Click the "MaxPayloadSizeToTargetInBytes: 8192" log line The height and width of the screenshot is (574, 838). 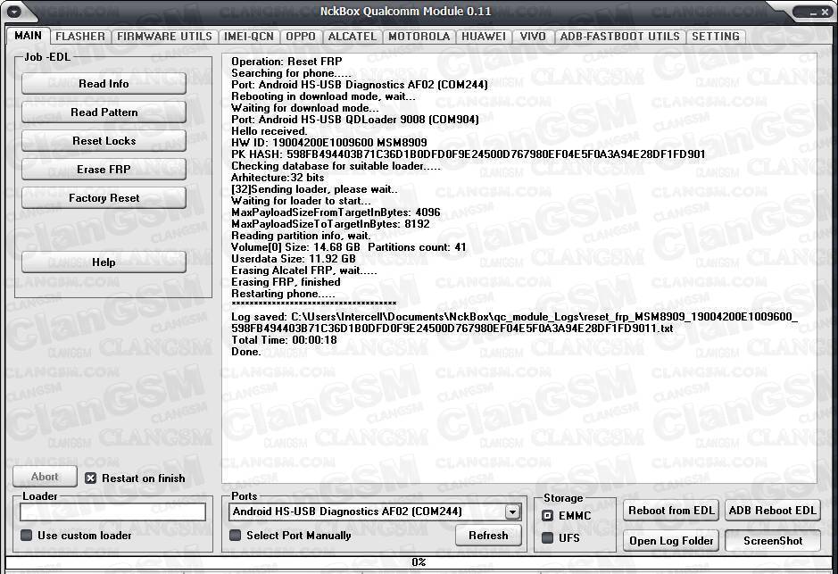pos(330,224)
